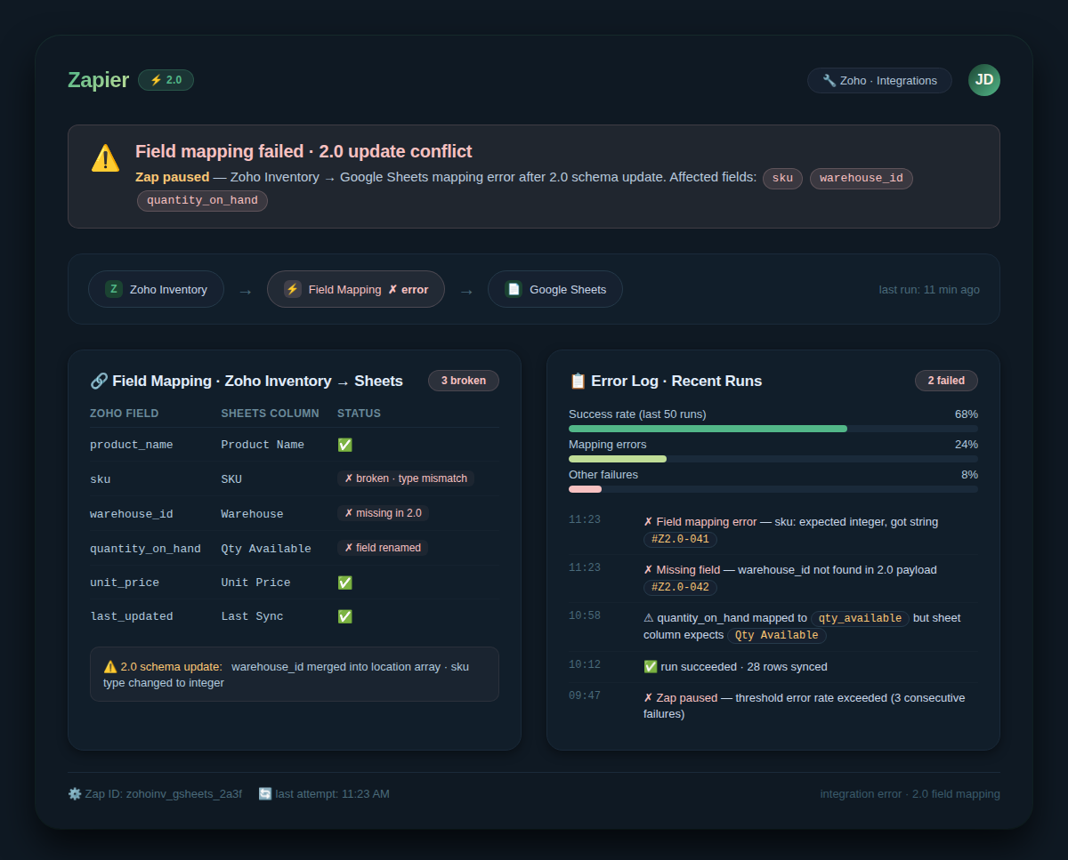Click the green check for unit_price row
Image resolution: width=1068 pixels, height=860 pixels.
[x=345, y=583]
